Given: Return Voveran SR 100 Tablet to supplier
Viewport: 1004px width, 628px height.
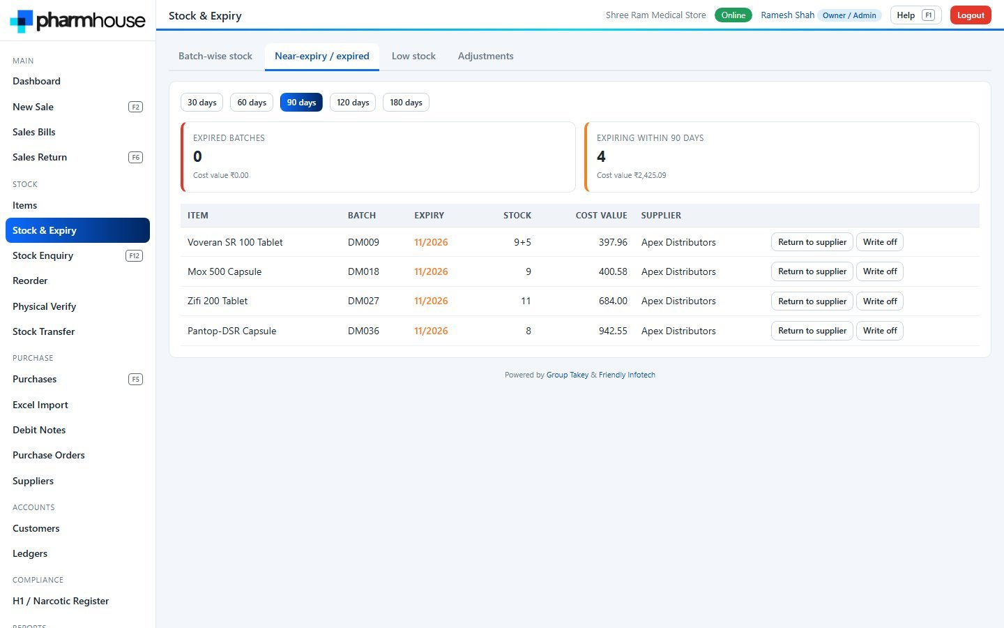Looking at the screenshot, I should click(x=812, y=242).
